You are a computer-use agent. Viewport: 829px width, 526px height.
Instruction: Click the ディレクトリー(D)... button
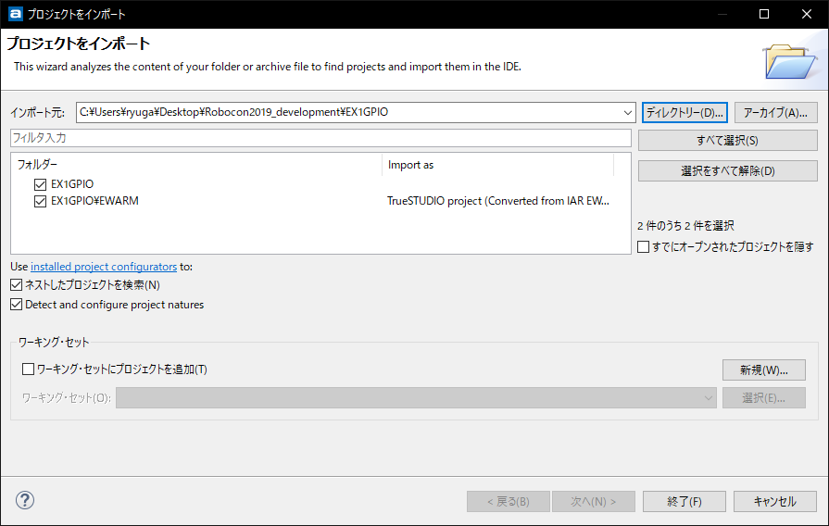(x=685, y=113)
